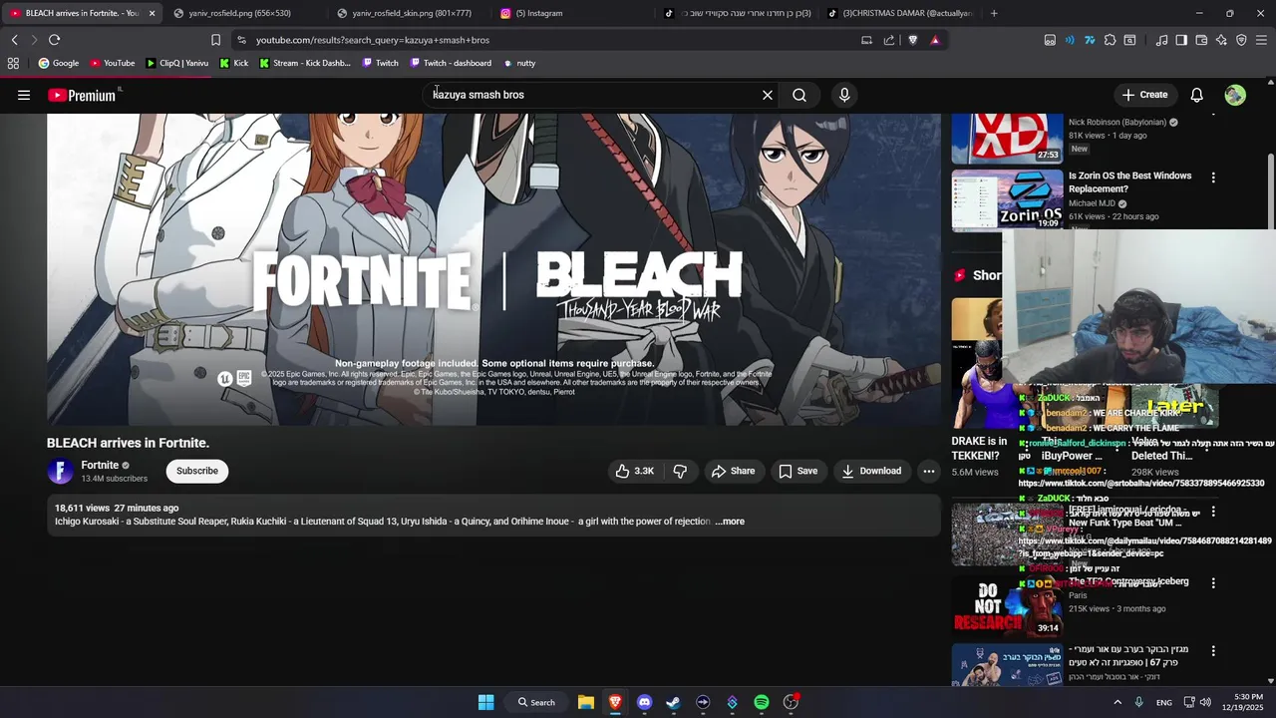Show hidden system tray icons

1117,702
